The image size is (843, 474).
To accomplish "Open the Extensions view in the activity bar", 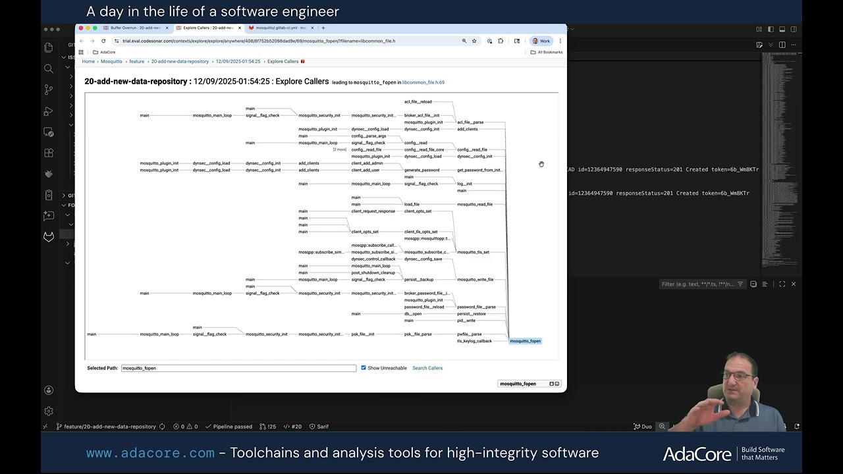I will tap(49, 153).
